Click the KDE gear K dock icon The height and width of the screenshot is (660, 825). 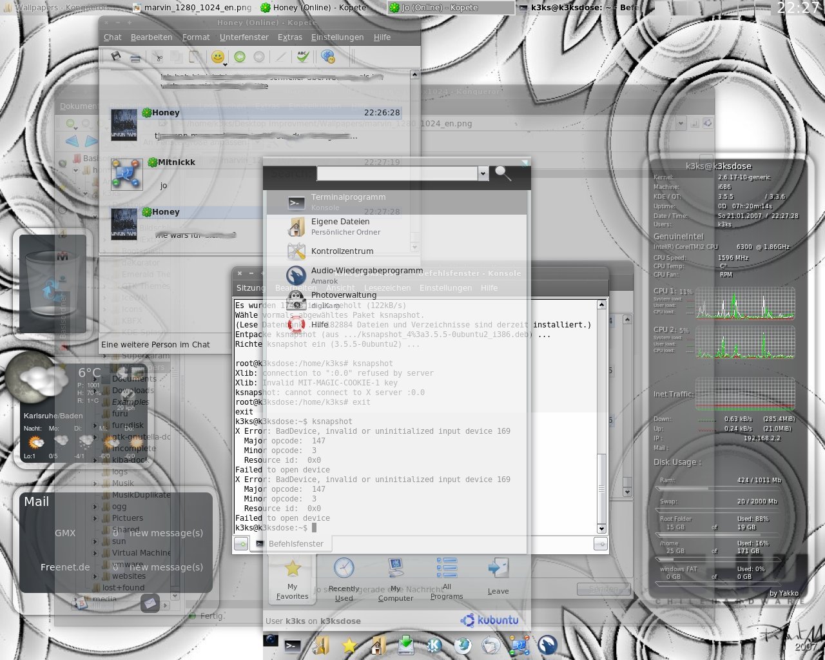[434, 645]
